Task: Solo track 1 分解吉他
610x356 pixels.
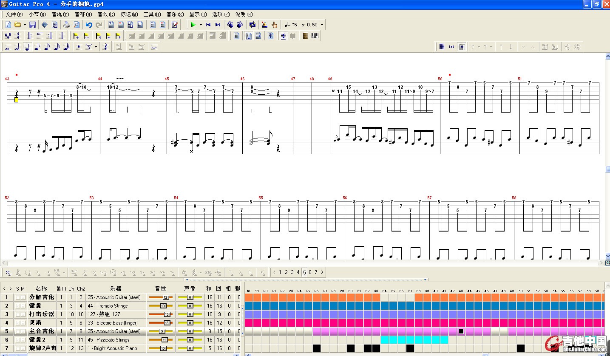Action: click(x=18, y=297)
